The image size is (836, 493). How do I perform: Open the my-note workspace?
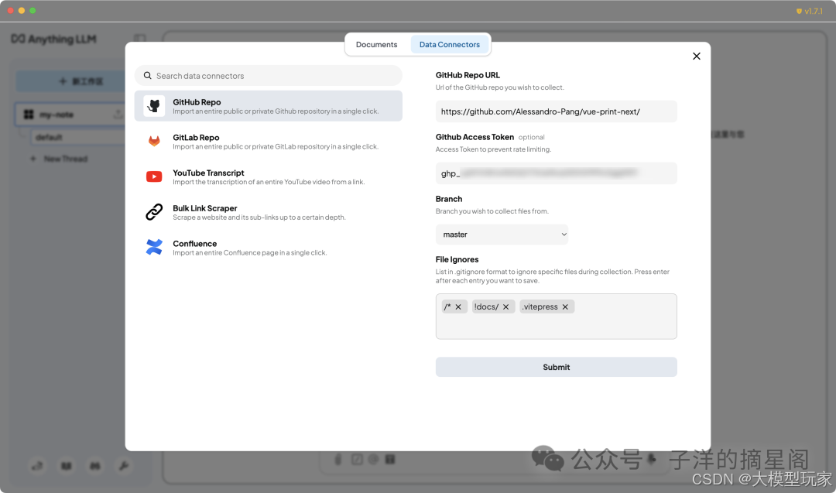(x=71, y=114)
